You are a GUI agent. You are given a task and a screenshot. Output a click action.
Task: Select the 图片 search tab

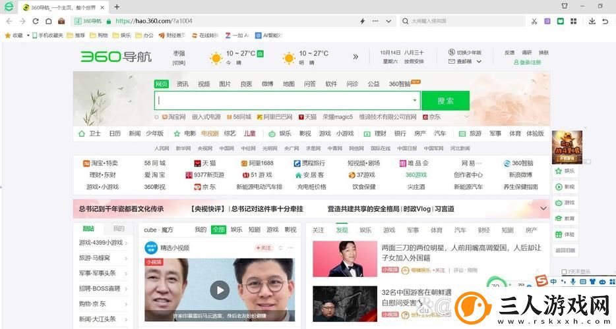(x=225, y=84)
